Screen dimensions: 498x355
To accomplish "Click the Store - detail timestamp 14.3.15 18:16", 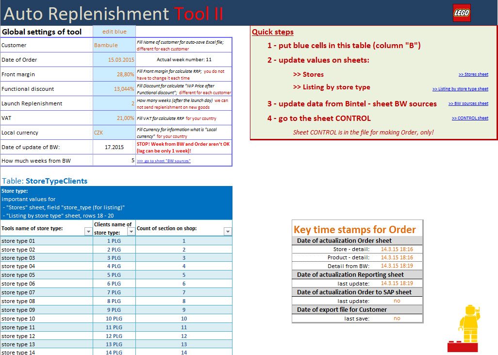I will point(397,249).
